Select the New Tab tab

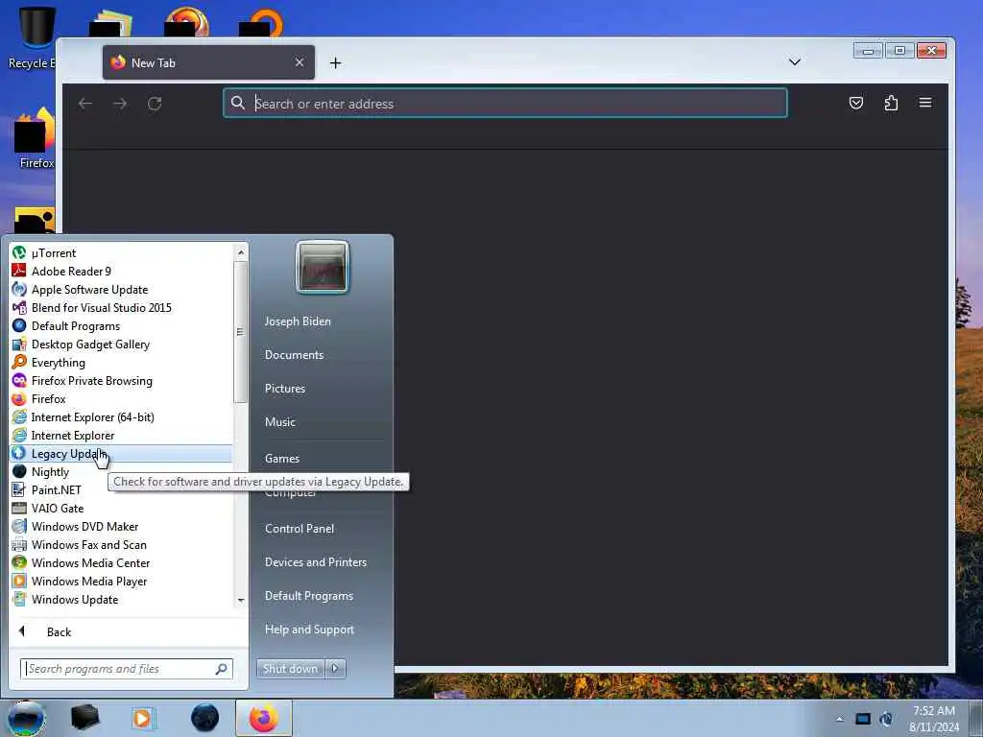pos(208,62)
